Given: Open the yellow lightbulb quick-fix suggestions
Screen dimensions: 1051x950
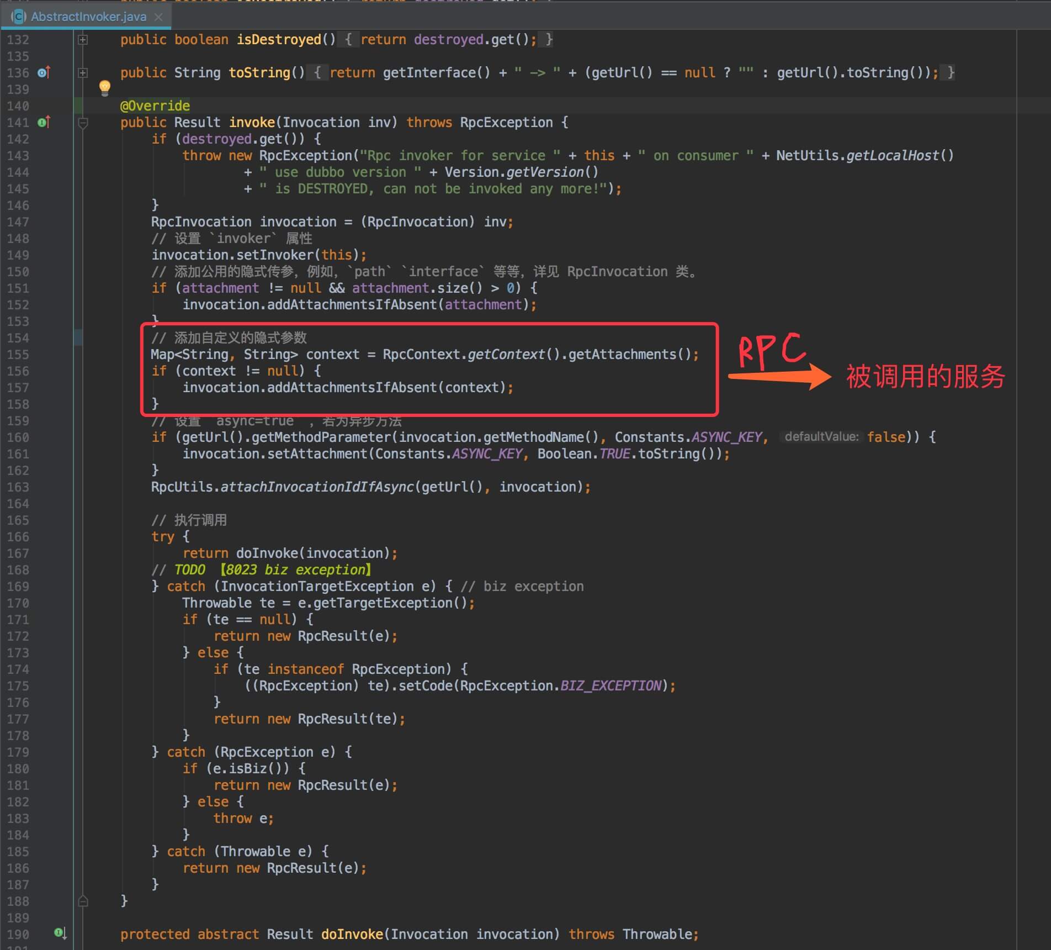Looking at the screenshot, I should tap(104, 87).
